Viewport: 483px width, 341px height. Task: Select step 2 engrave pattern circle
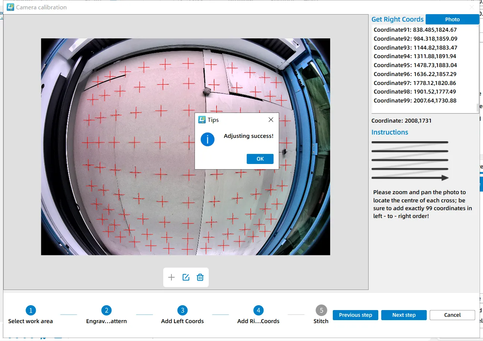[106, 310]
